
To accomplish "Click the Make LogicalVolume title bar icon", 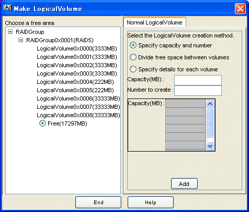I will point(7,8).
